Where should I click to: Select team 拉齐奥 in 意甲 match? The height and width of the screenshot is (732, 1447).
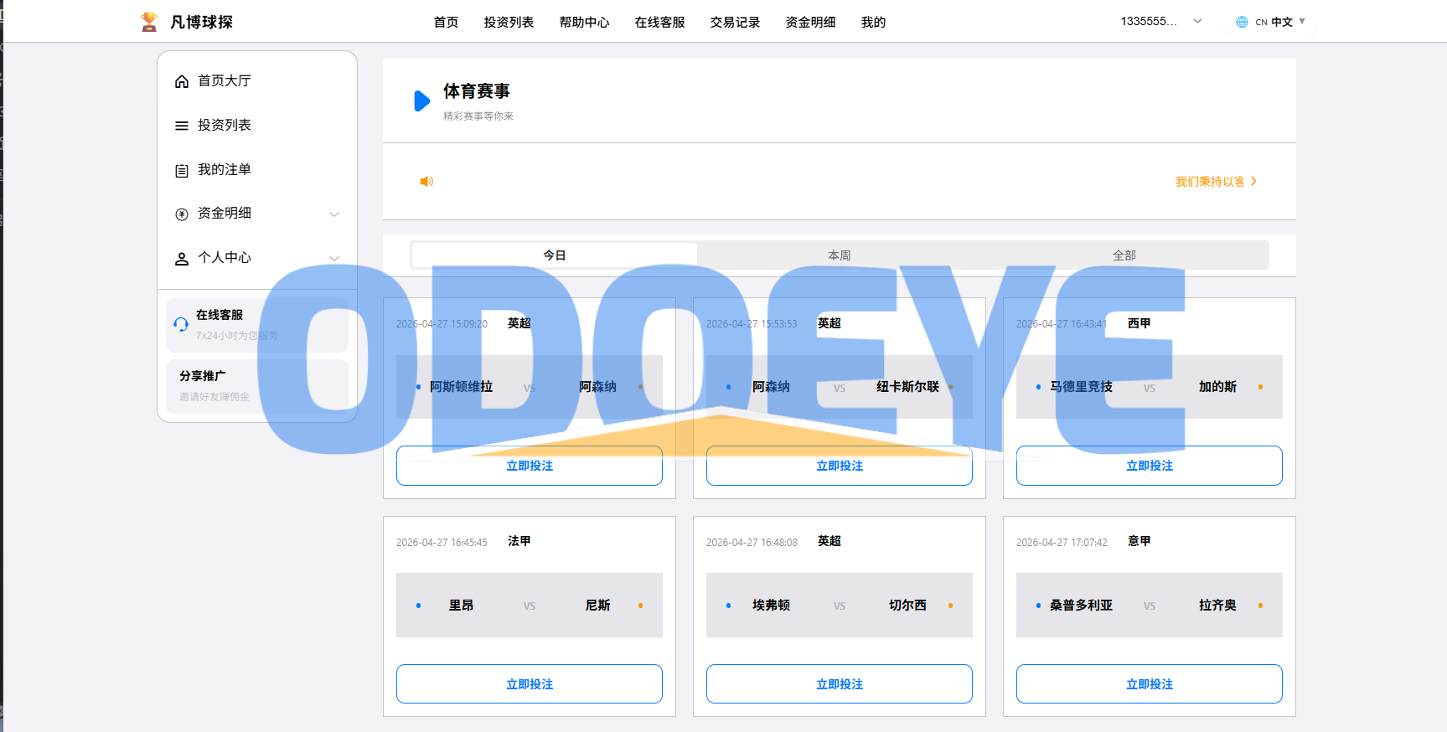[x=1217, y=605]
